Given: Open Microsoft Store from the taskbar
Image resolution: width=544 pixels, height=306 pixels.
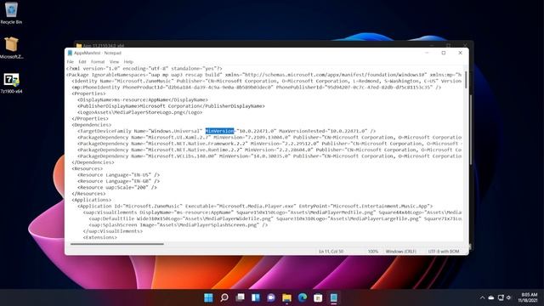Looking at the screenshot, I should 318,297.
